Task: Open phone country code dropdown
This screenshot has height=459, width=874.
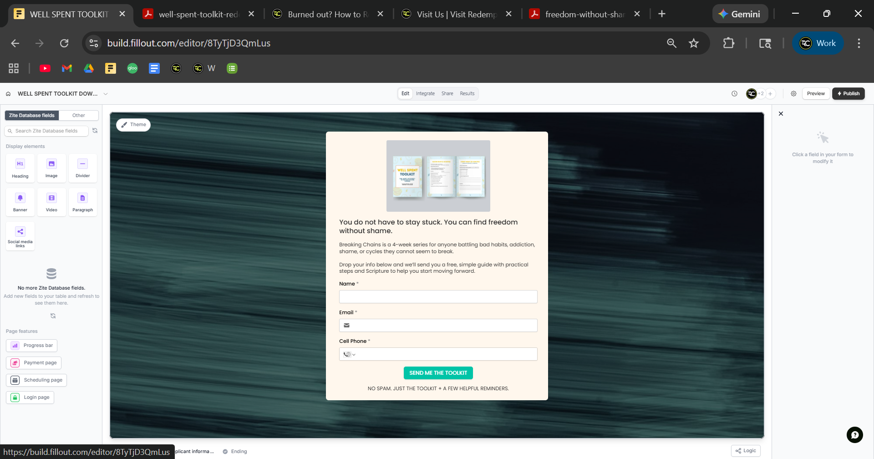Action: point(349,354)
